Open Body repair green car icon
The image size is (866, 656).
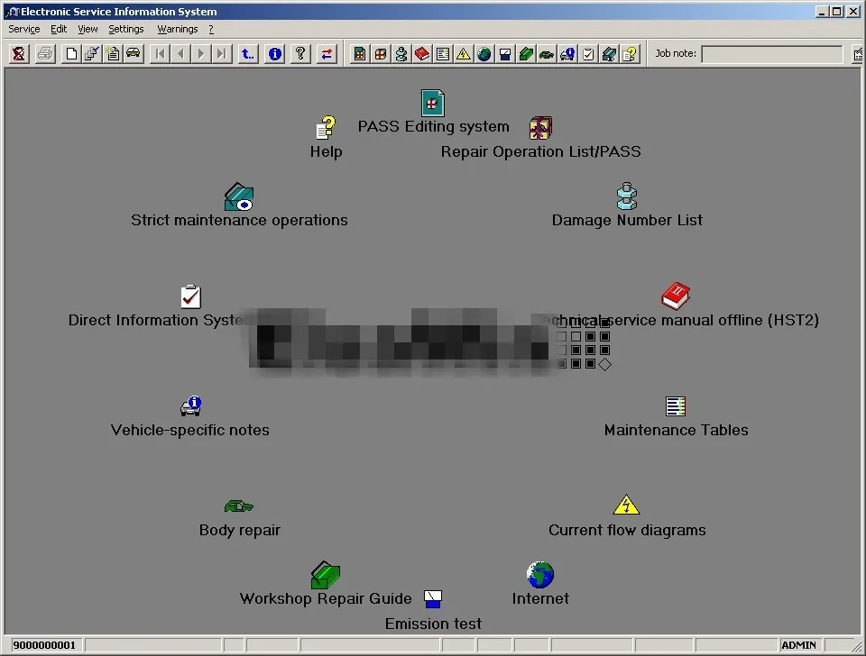tap(238, 506)
